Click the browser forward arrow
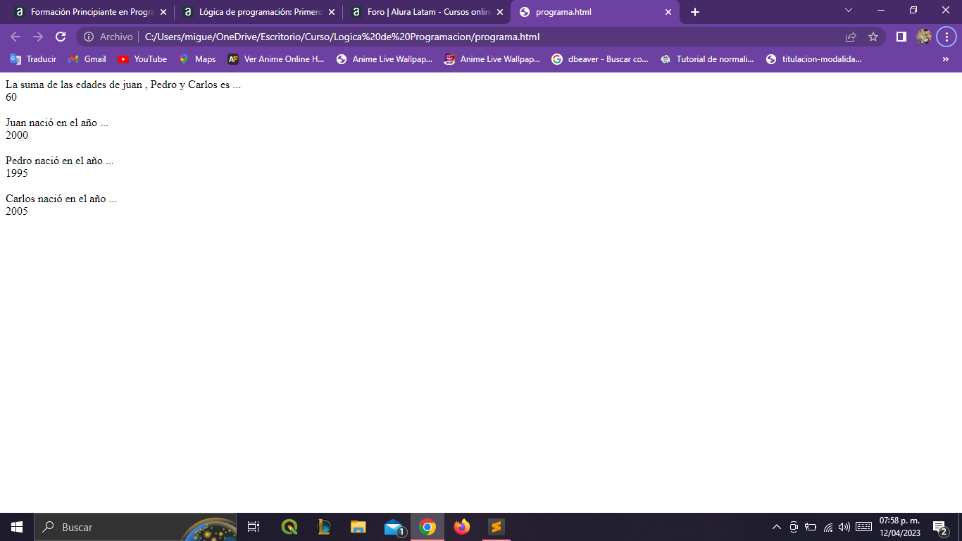 [x=38, y=37]
